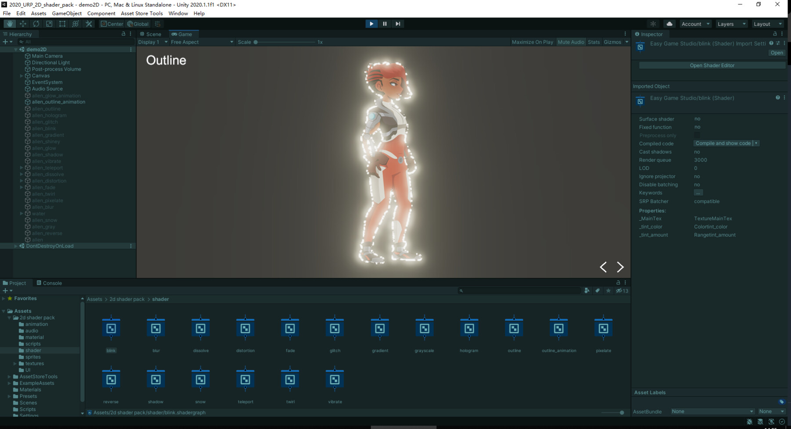This screenshot has width=791, height=429.
Task: Expand the allen_teleport hierarchy item
Action: tap(21, 168)
